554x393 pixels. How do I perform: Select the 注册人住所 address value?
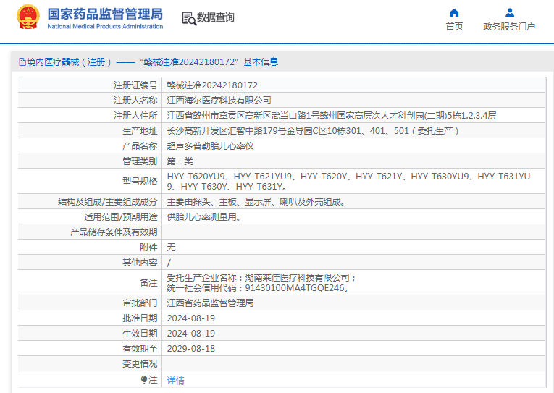[x=332, y=116]
